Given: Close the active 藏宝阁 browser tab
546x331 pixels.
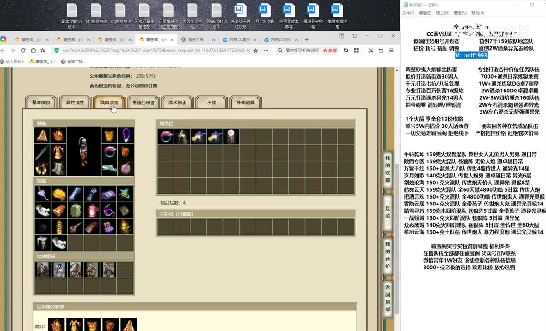Looking at the screenshot, I should click(172, 40).
